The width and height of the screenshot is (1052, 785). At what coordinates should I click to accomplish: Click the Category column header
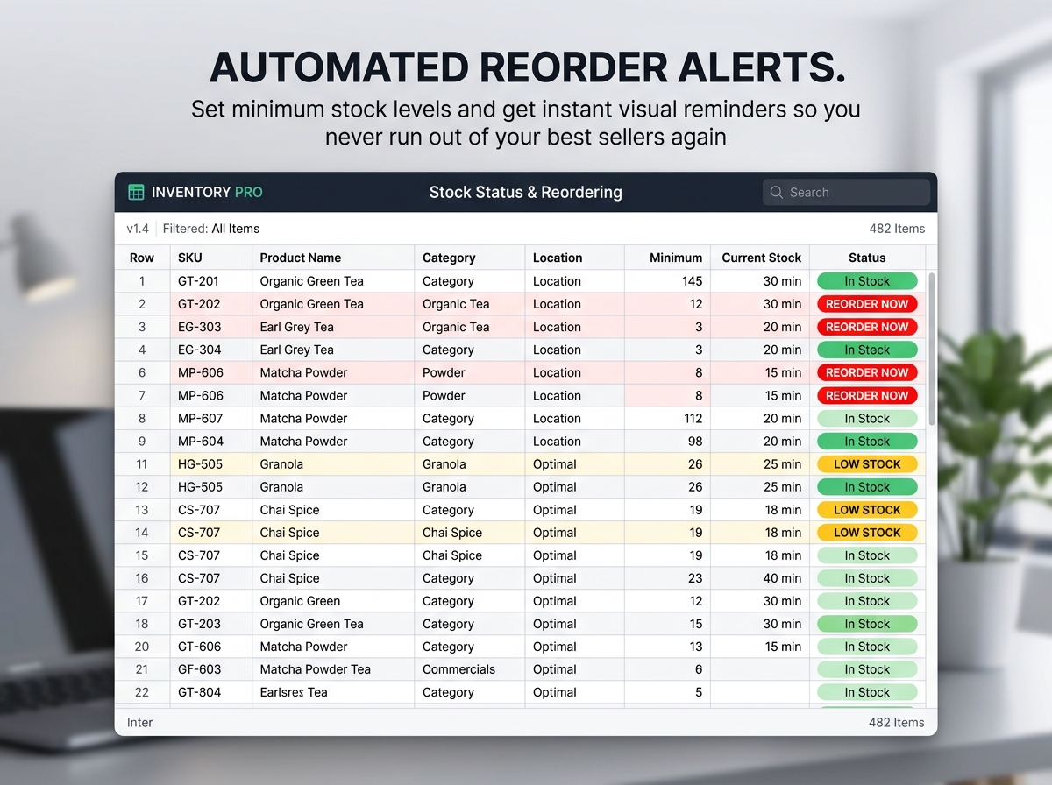point(449,258)
